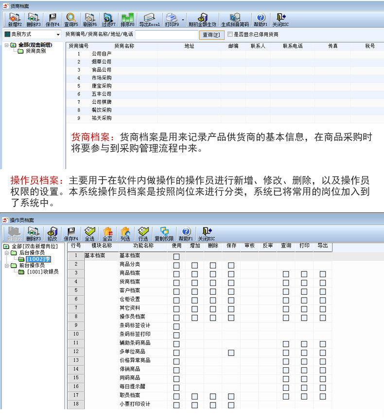Click 删除F3 in 操作员档案 toolbar
This screenshot has width=384, height=418.
pyautogui.click(x=33, y=234)
